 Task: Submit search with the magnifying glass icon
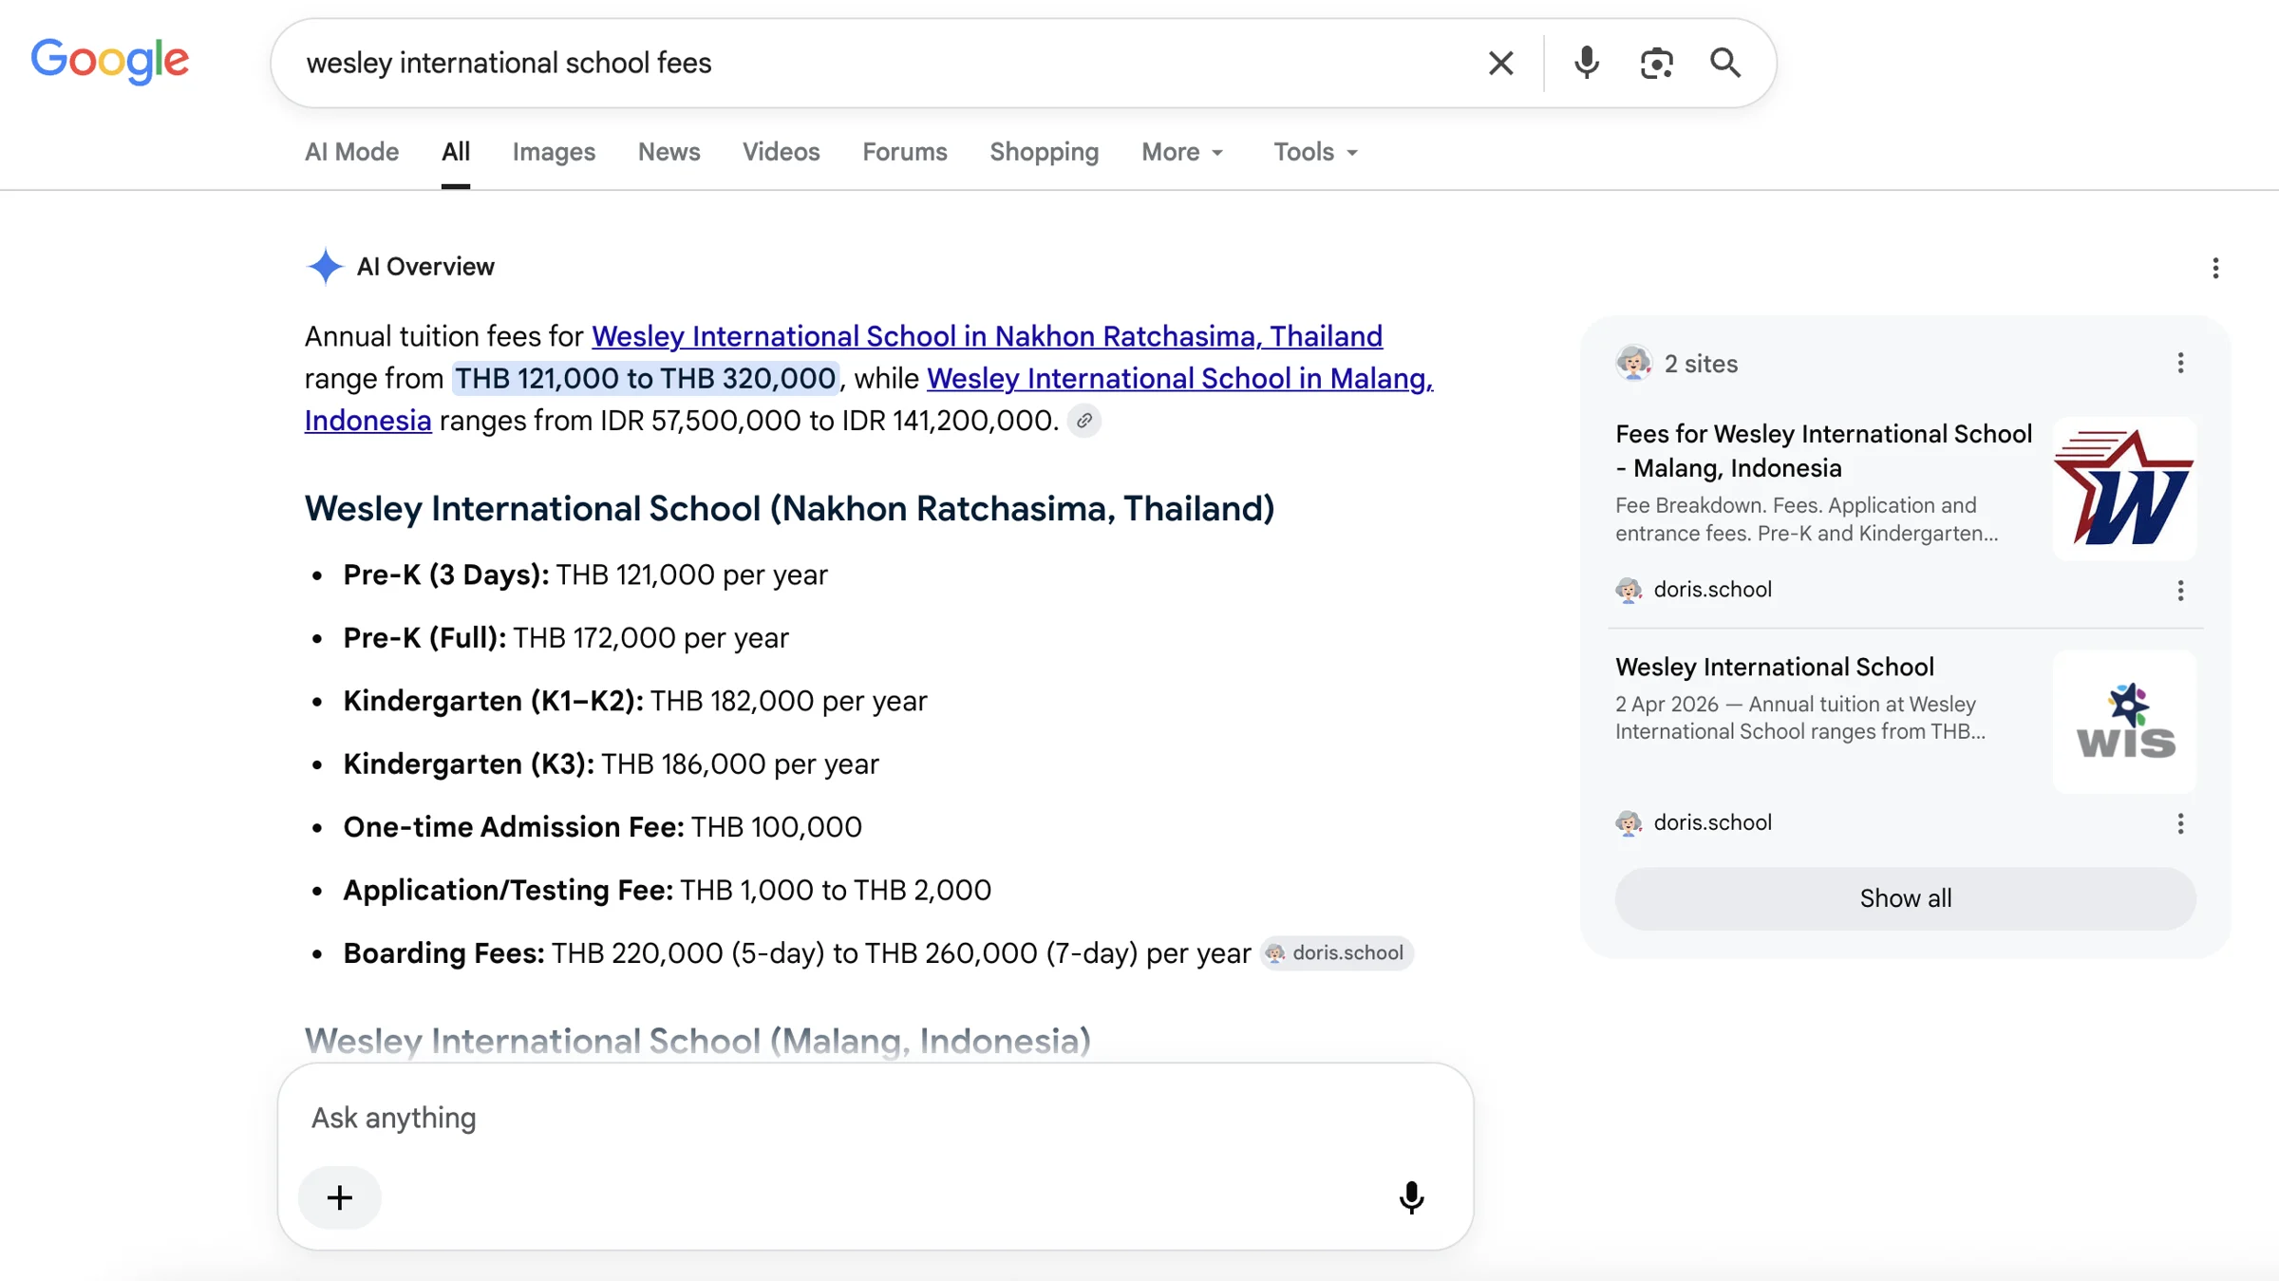click(1725, 63)
